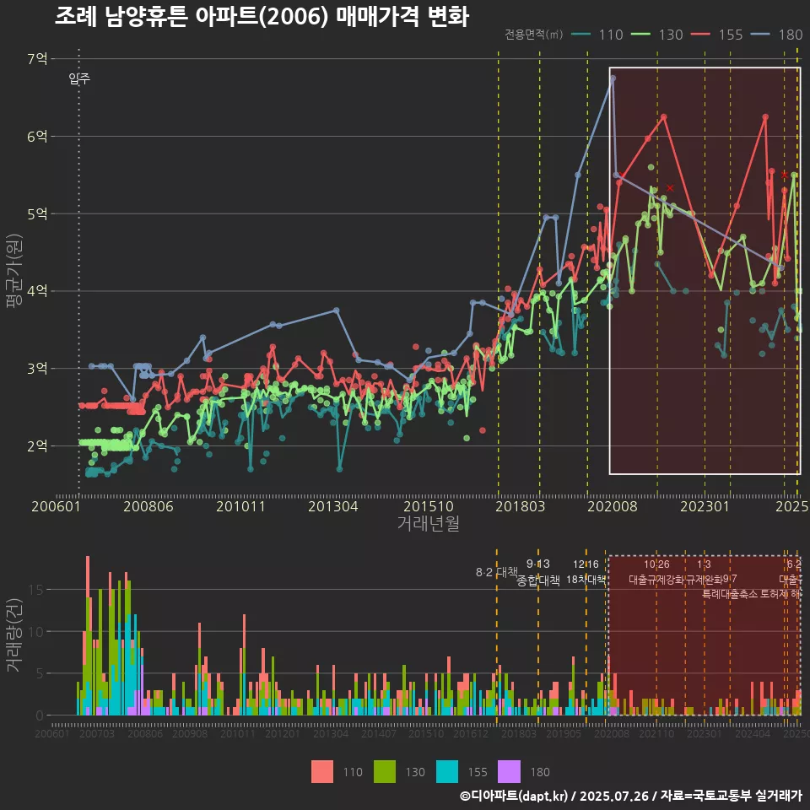Click '201510' on the price chart x-axis
The image size is (810, 810).
[x=429, y=506]
